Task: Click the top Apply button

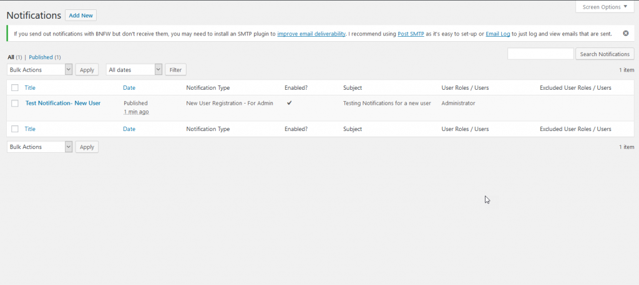Action: [x=87, y=70]
